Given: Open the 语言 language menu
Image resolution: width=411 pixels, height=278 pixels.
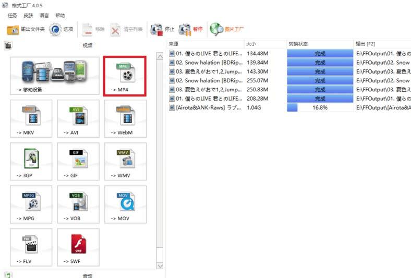Looking at the screenshot, I should coord(44,16).
